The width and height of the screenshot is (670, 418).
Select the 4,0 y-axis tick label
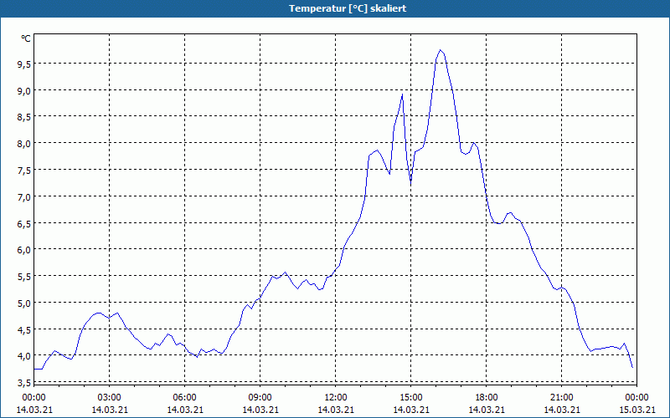(x=25, y=355)
